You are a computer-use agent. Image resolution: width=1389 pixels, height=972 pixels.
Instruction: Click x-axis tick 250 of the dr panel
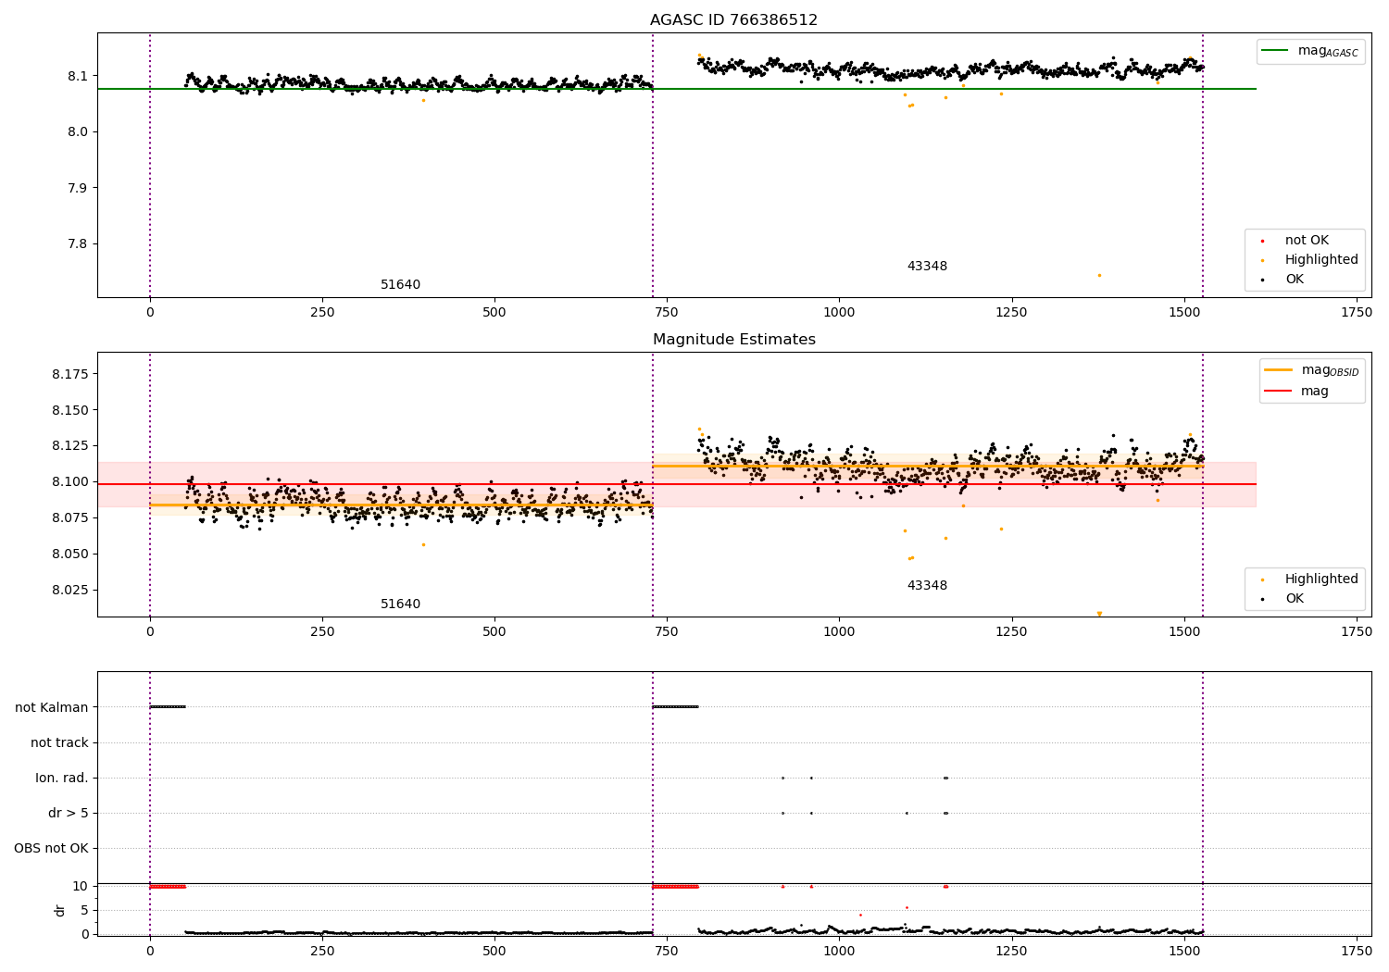(x=322, y=951)
